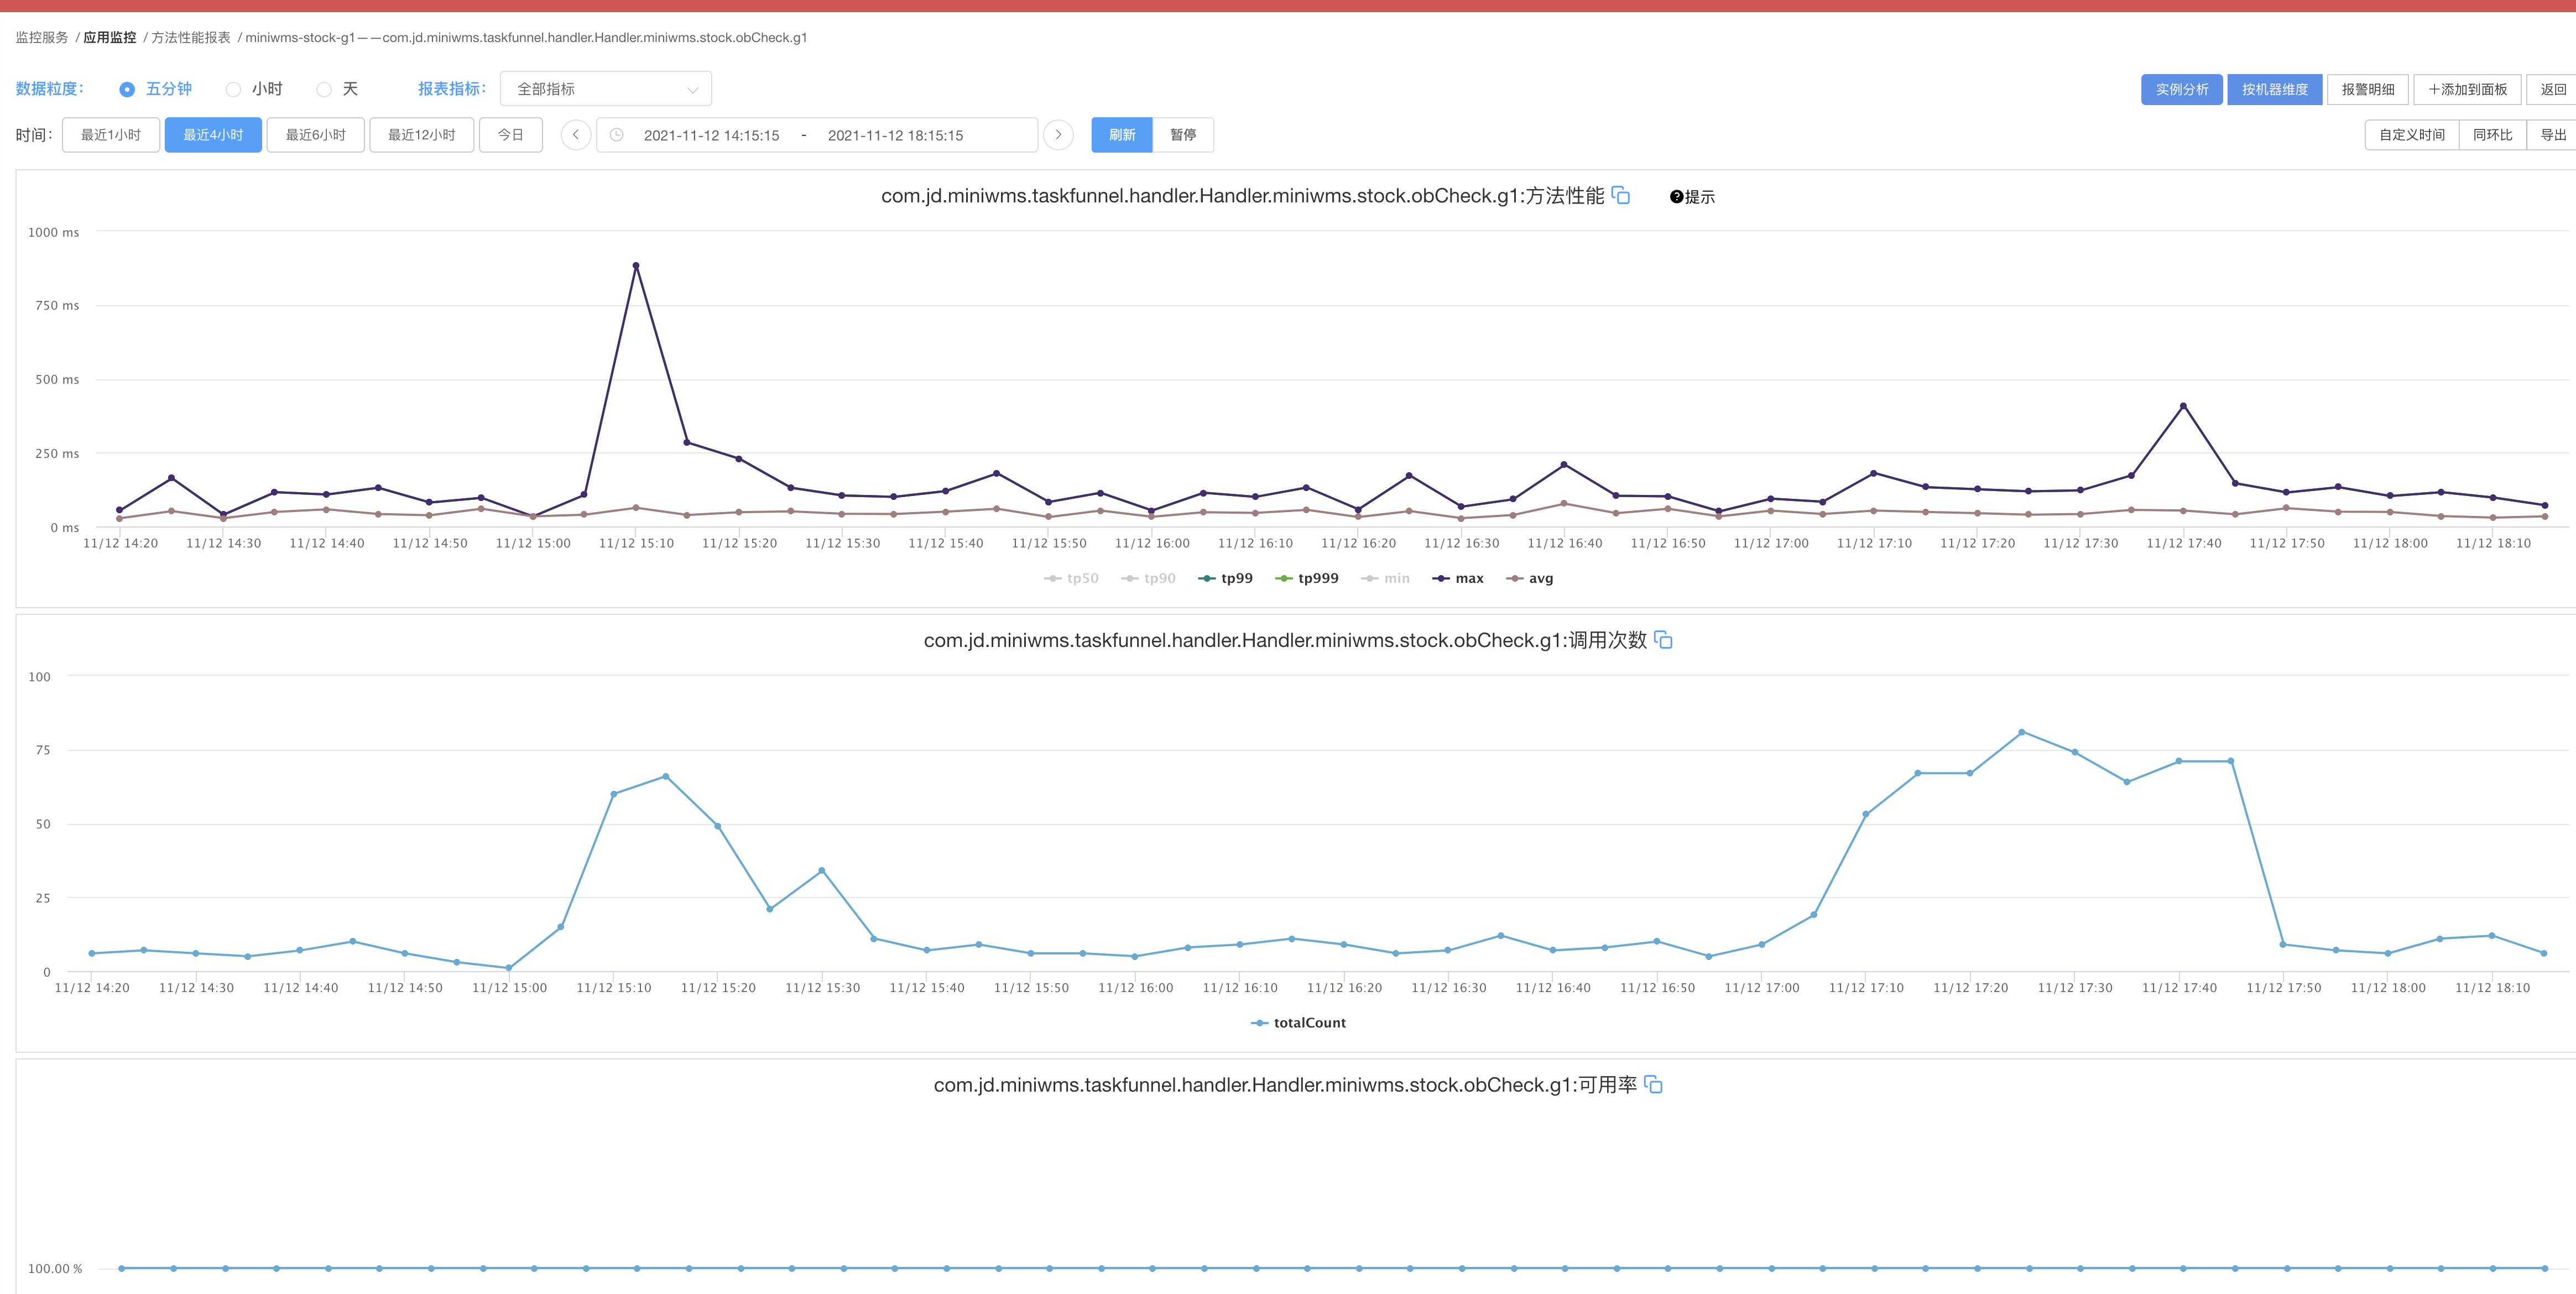Toggle the max legend series
The image size is (2576, 1294).
point(1458,578)
